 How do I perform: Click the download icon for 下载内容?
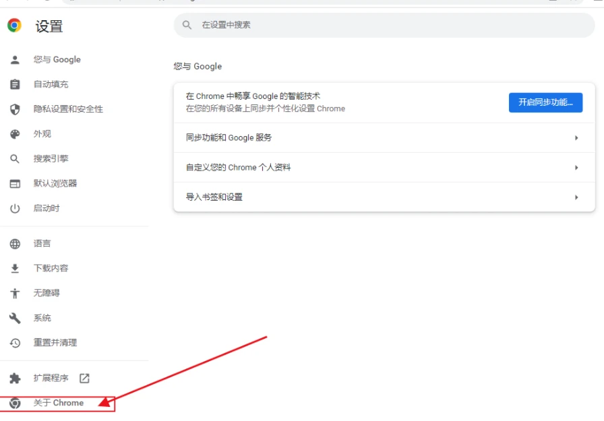pyautogui.click(x=15, y=268)
